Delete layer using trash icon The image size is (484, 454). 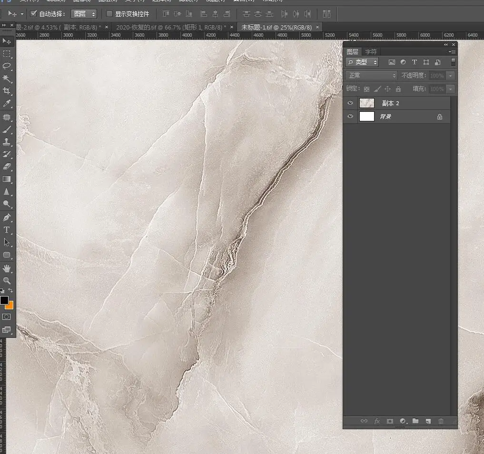pyautogui.click(x=441, y=421)
